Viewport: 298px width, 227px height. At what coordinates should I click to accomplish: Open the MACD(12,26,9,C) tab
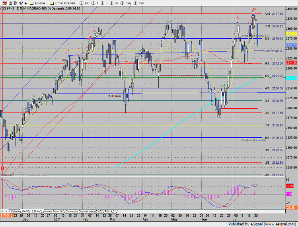point(32,211)
